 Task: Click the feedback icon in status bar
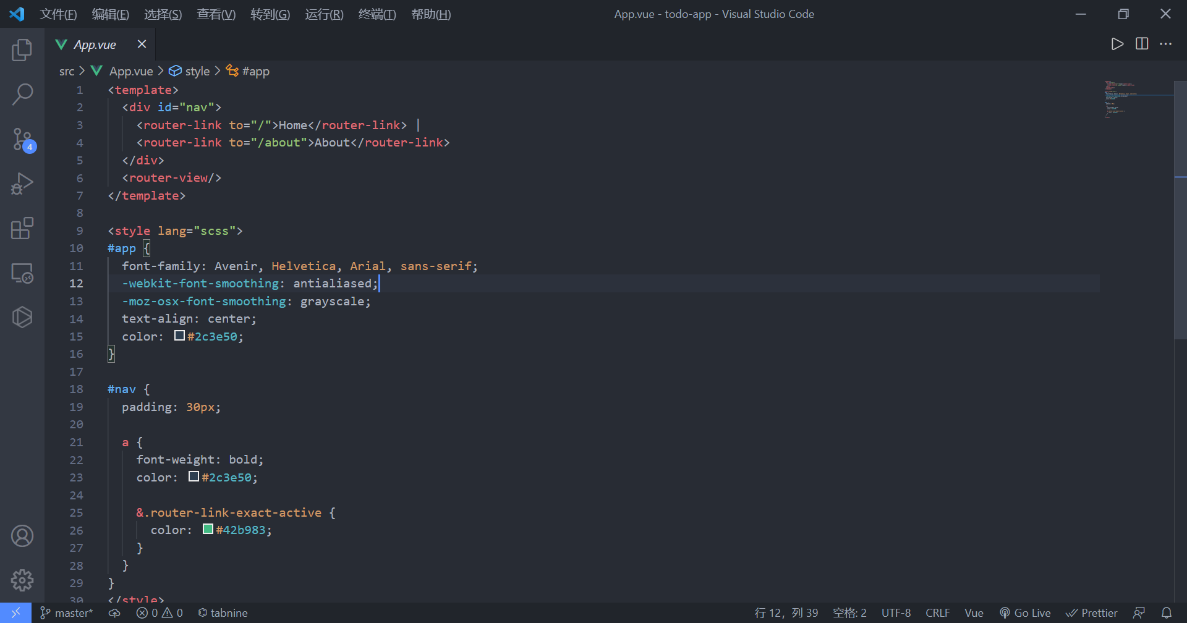[1139, 612]
